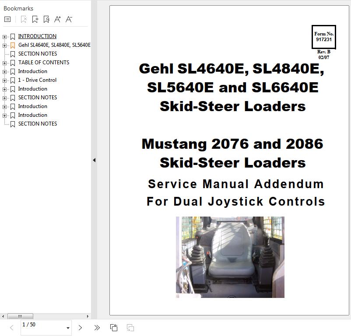This screenshot has height=336, width=351.
Task: Open the INTRODUCTION bookmark link
Action: (x=37, y=36)
